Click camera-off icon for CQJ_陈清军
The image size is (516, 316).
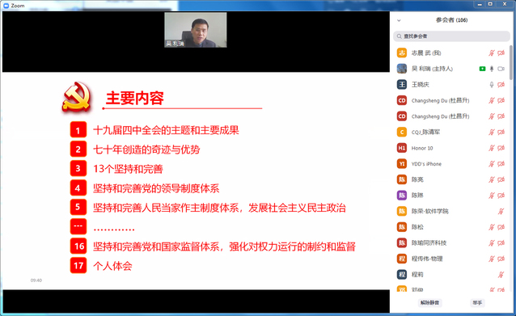click(x=501, y=133)
